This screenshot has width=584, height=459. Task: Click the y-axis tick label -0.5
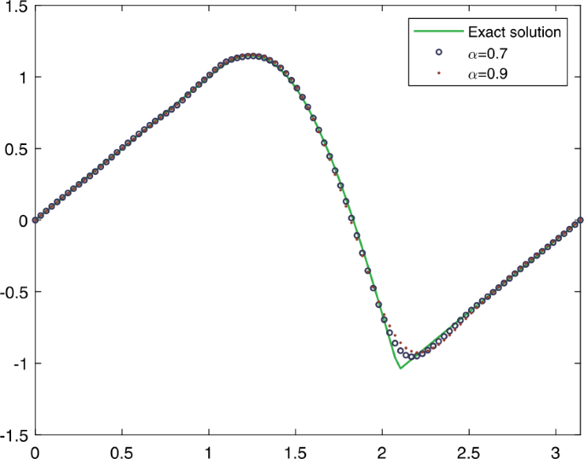click(14, 292)
